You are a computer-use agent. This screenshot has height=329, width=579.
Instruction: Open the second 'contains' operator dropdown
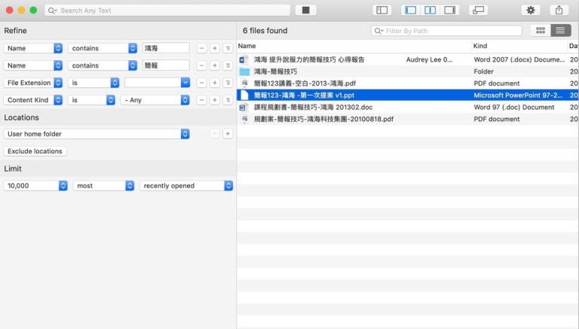(103, 65)
